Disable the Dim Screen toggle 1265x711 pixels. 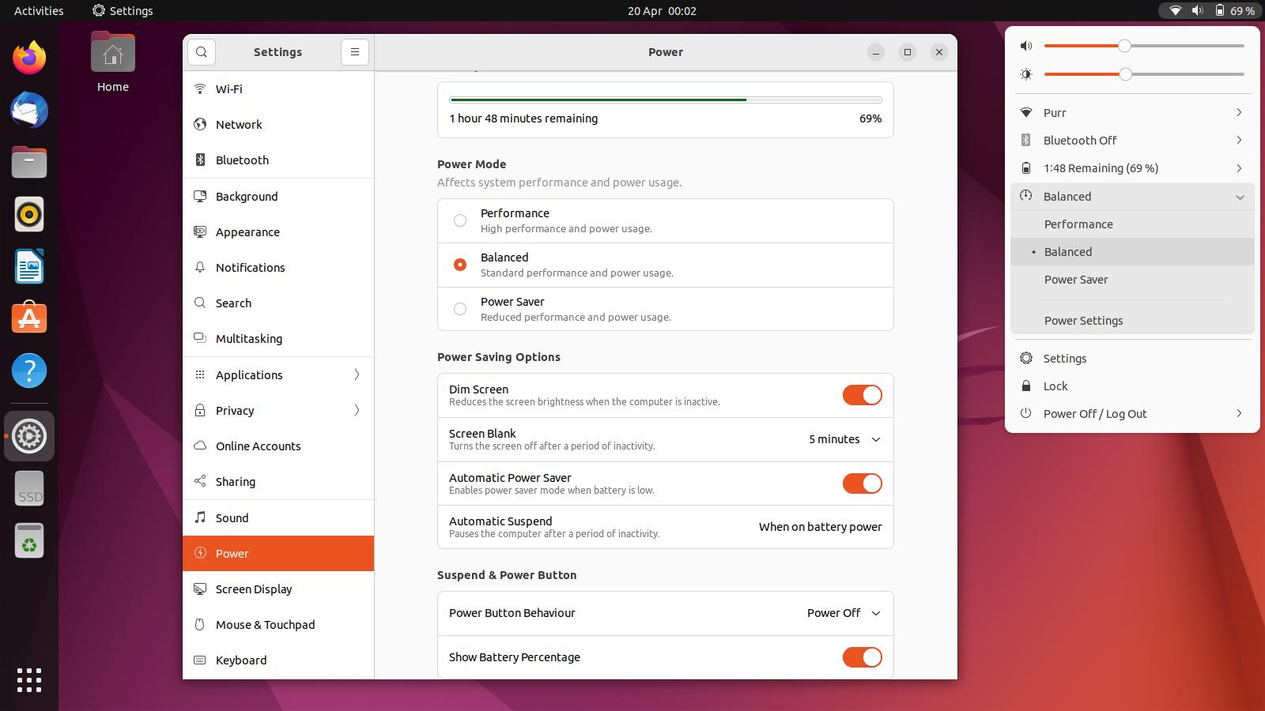point(862,395)
